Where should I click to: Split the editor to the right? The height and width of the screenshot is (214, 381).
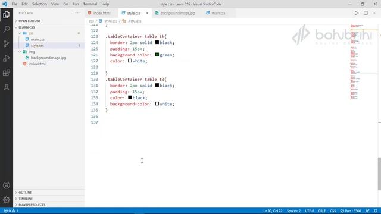[x=366, y=13]
